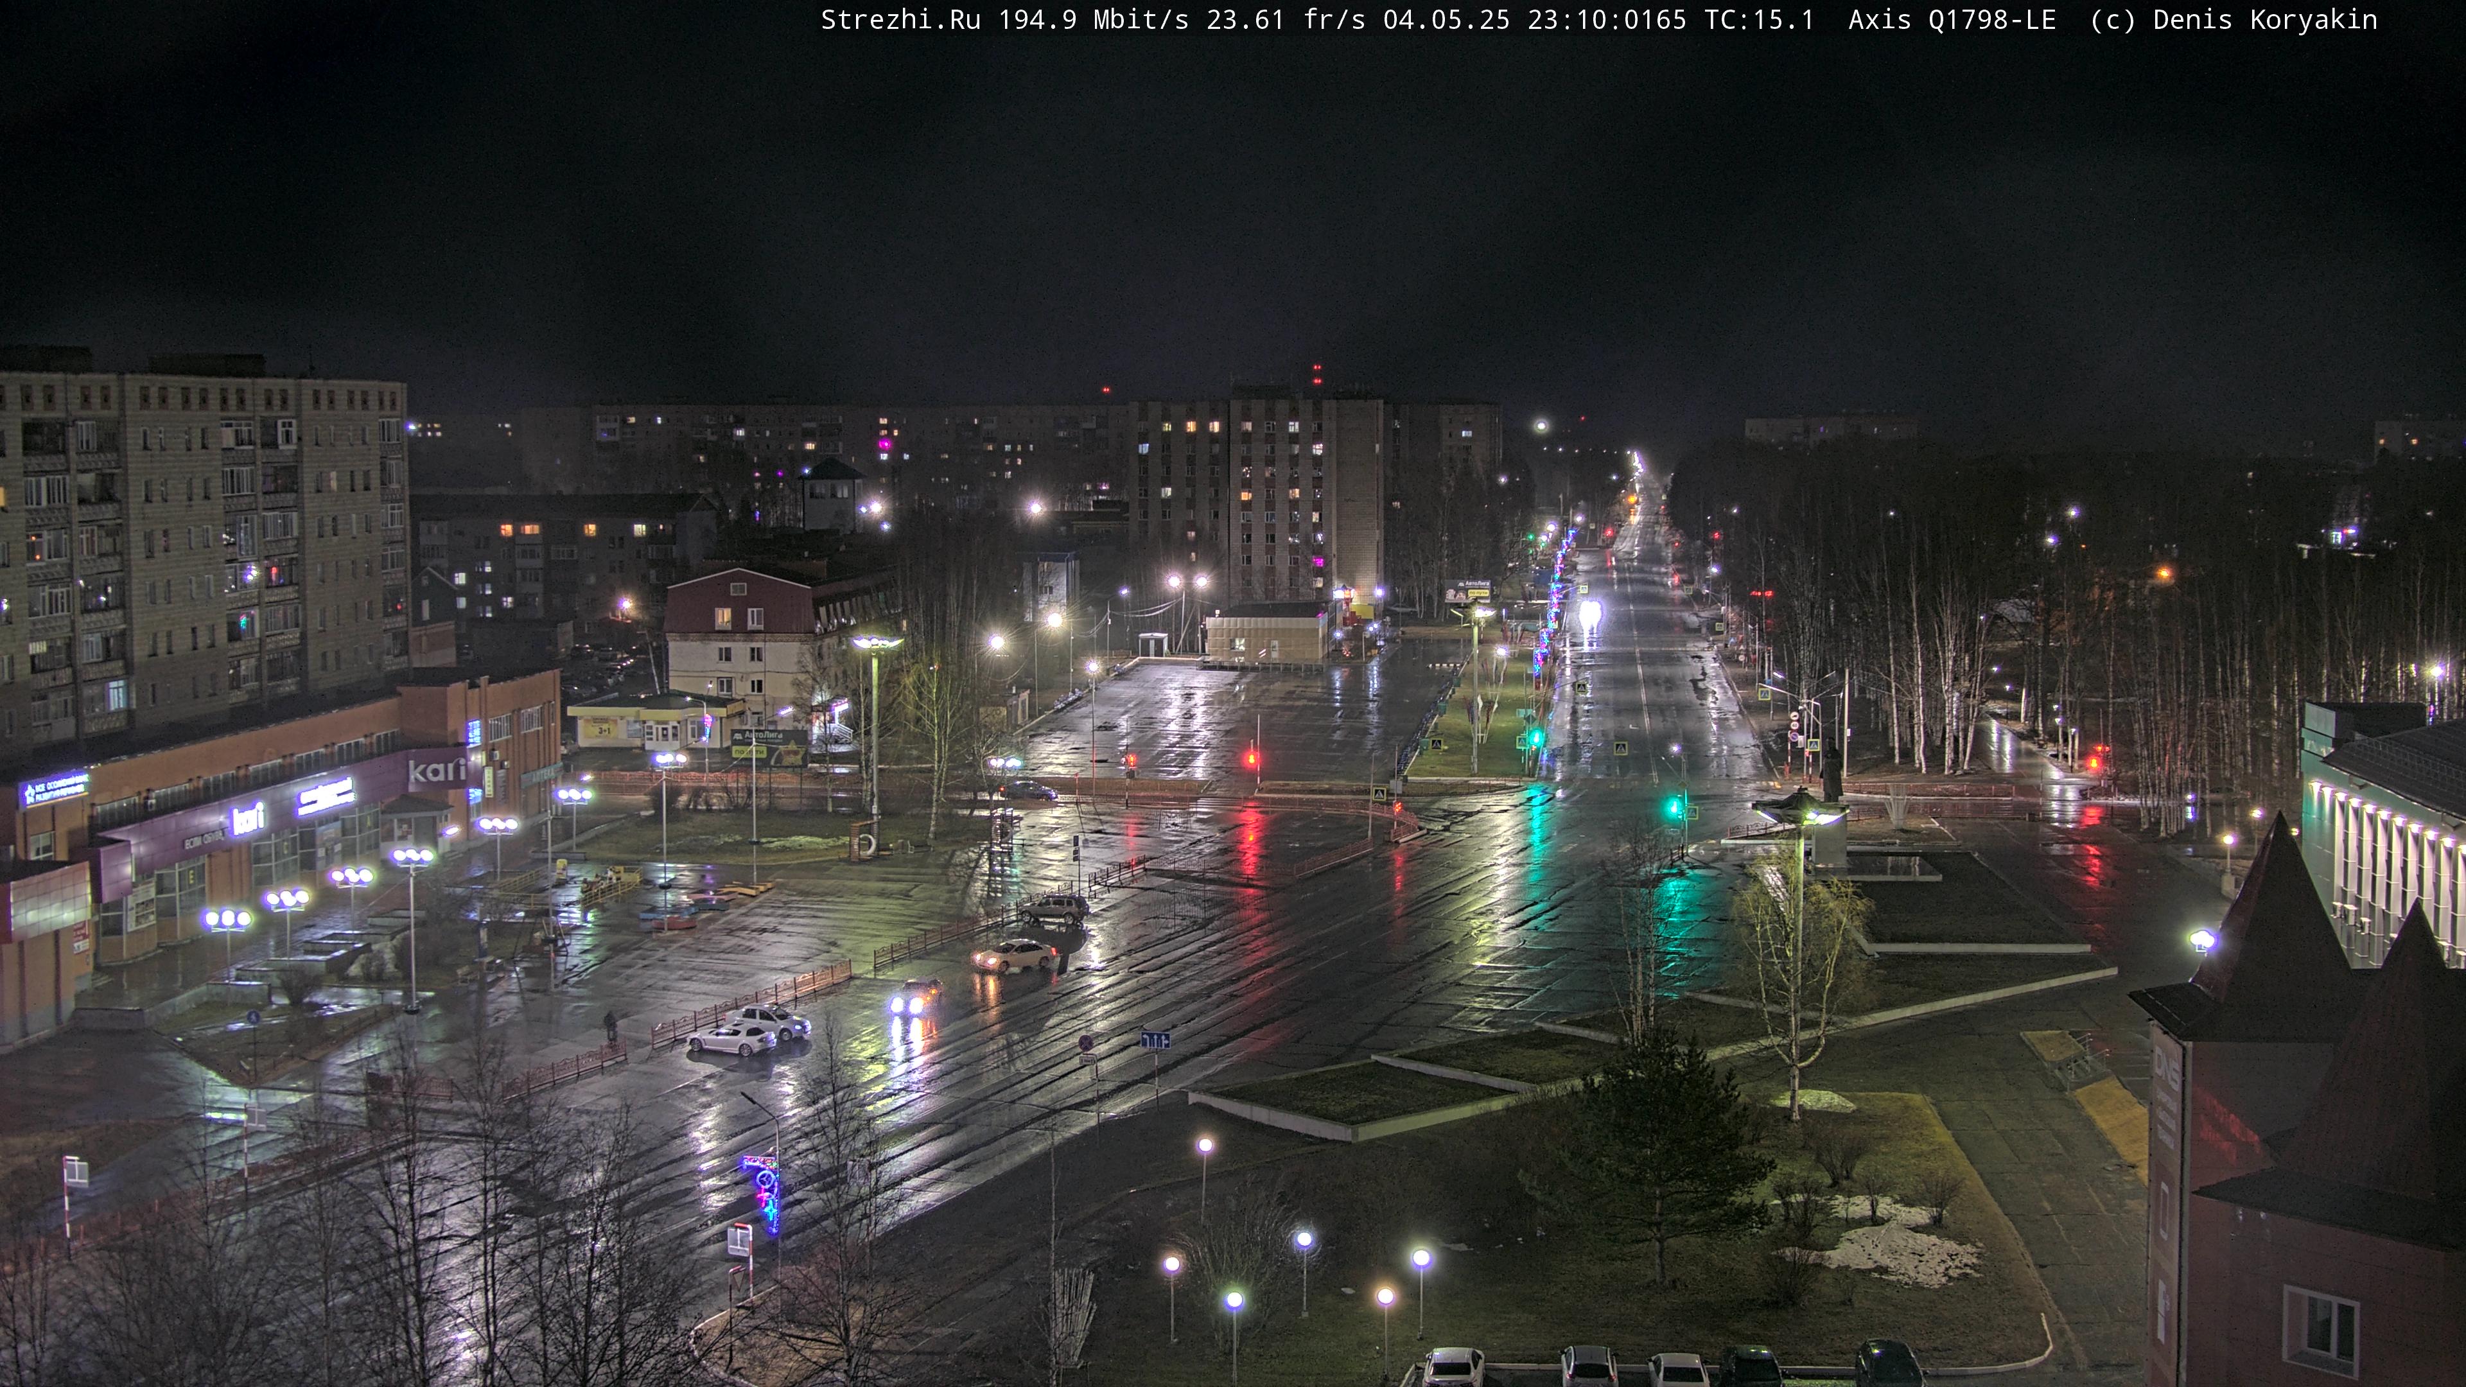Click the Axis Q1798-LE camera model

click(1952, 20)
